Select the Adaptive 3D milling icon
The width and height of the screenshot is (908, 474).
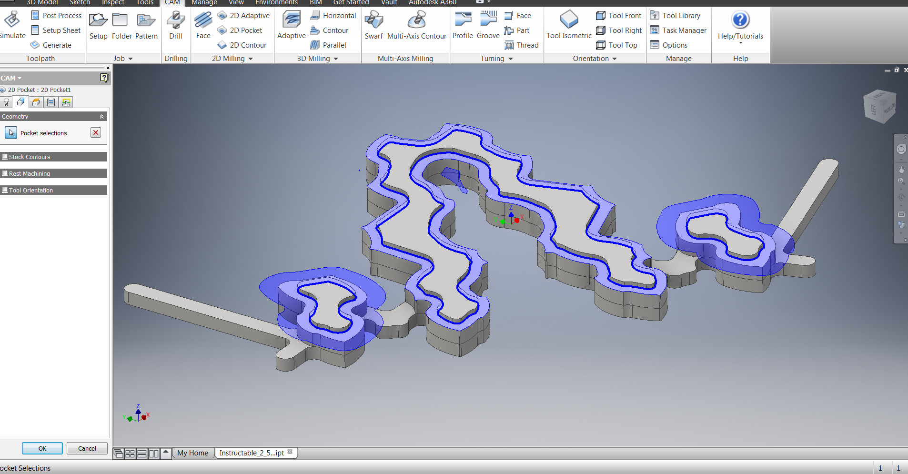291,20
